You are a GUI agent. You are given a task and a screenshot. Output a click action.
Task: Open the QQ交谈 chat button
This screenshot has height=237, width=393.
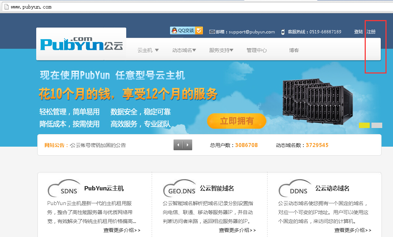(x=186, y=30)
